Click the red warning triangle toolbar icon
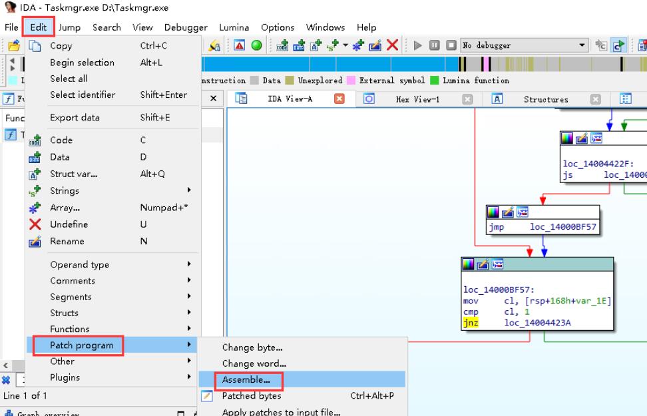This screenshot has height=416, width=647. (240, 45)
